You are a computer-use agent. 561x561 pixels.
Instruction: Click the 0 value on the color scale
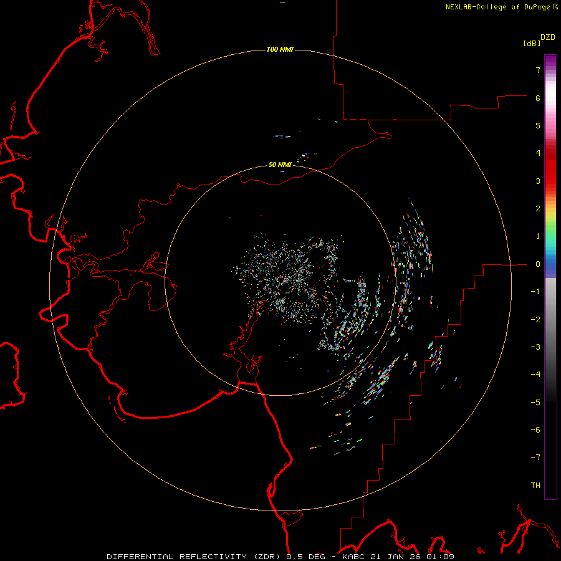[538, 264]
